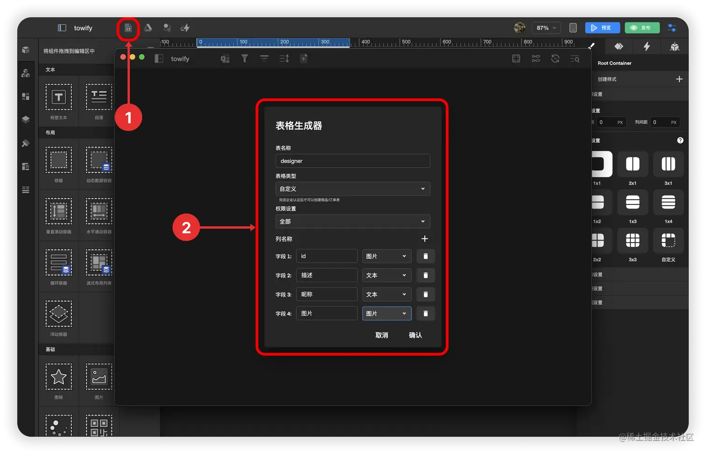Click the 表名称 input containing designer
Screen dimensions: 706x454
click(x=353, y=161)
